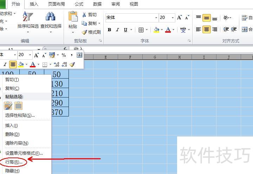Open text orientation tool in ribbon
The height and width of the screenshot is (174, 253).
[226, 18]
